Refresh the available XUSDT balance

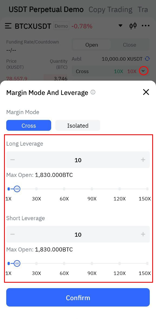(147, 59)
